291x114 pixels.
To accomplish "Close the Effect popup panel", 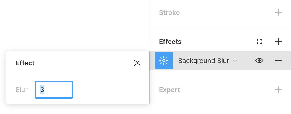I will coord(137,63).
